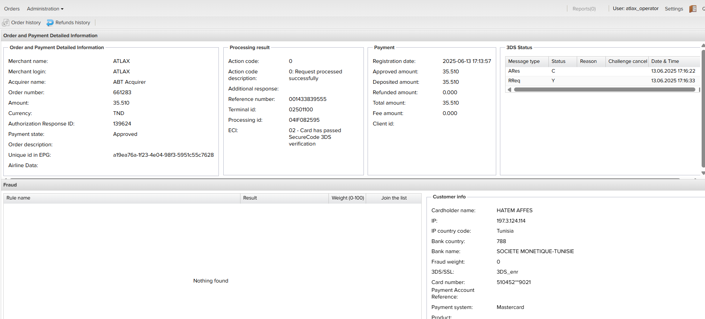
Task: Open the Orders menu
Action: click(x=12, y=9)
